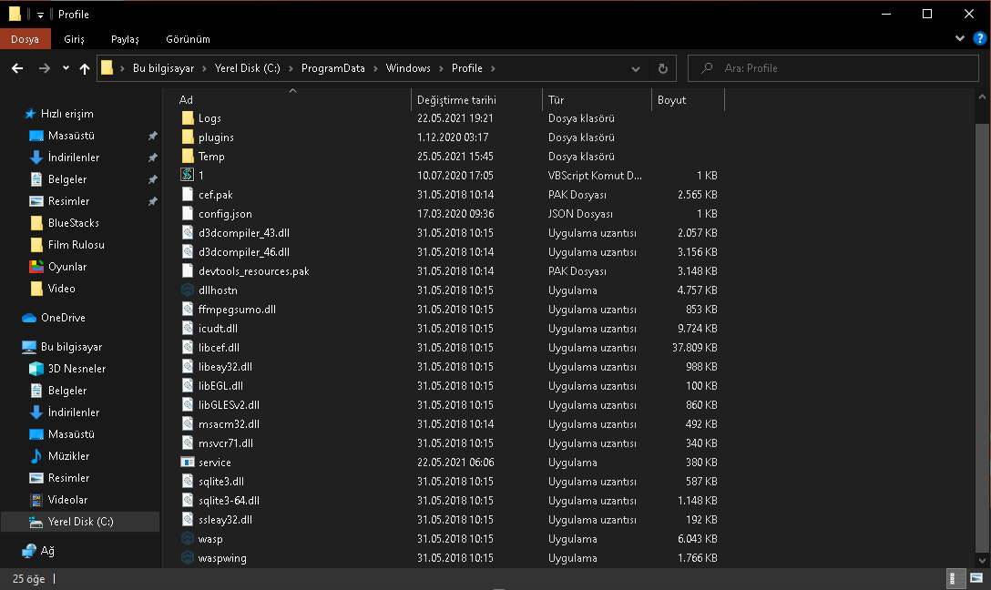Open 3D Nesneler in sidebar
This screenshot has width=991, height=590.
tap(77, 369)
